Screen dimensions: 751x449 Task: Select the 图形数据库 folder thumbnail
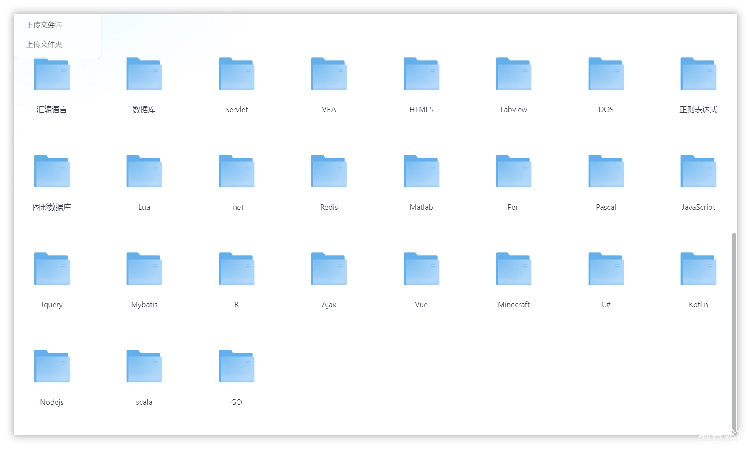click(x=52, y=172)
